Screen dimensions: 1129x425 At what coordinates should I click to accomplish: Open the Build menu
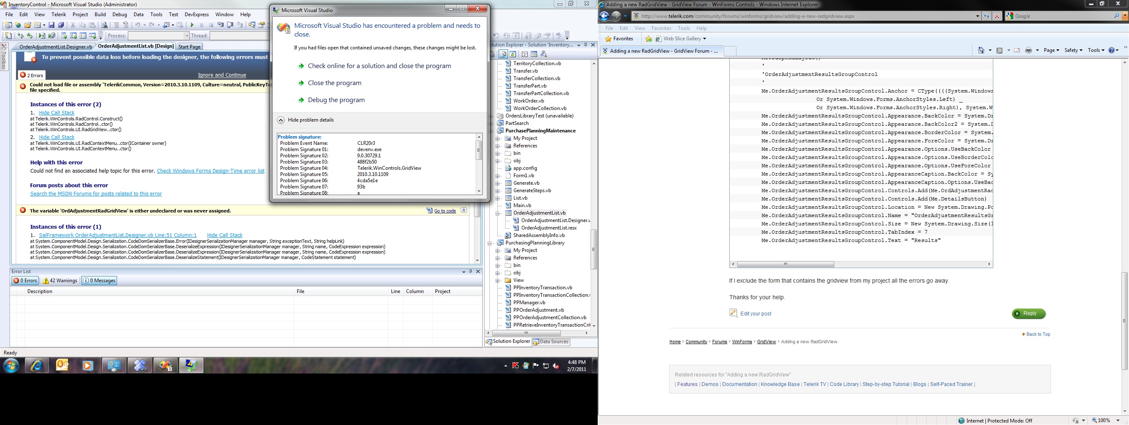pos(100,15)
